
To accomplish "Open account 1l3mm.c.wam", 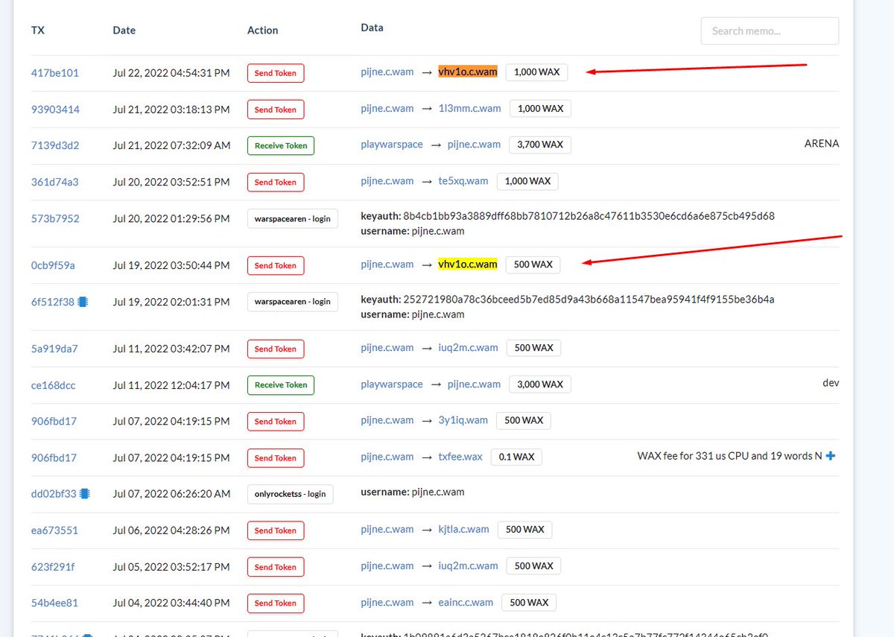I will [x=470, y=108].
